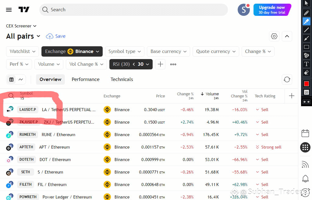Viewport: 312px width, 200px height.
Task: Open the CEX Screener dropdown
Action: coord(21,26)
